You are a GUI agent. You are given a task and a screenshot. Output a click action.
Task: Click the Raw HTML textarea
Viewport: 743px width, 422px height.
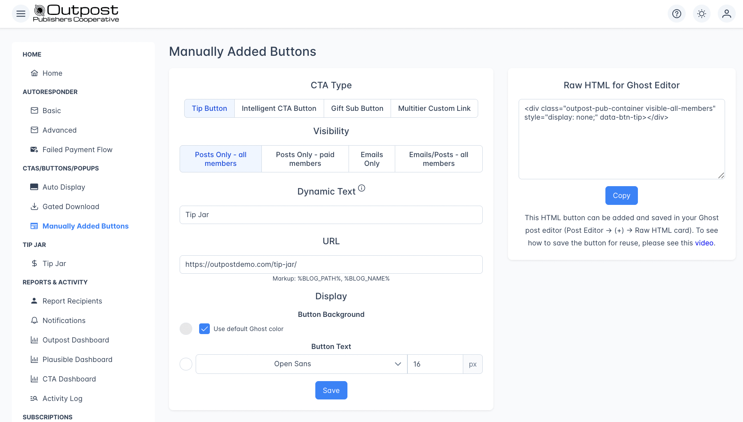coord(621,139)
